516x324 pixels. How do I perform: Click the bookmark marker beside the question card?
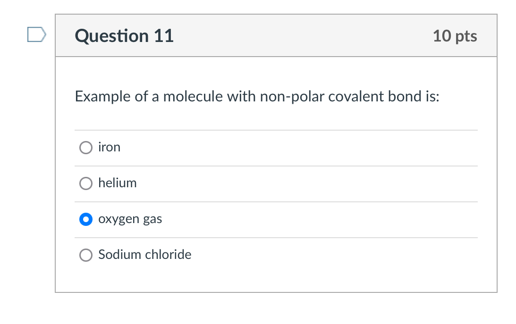pos(36,33)
